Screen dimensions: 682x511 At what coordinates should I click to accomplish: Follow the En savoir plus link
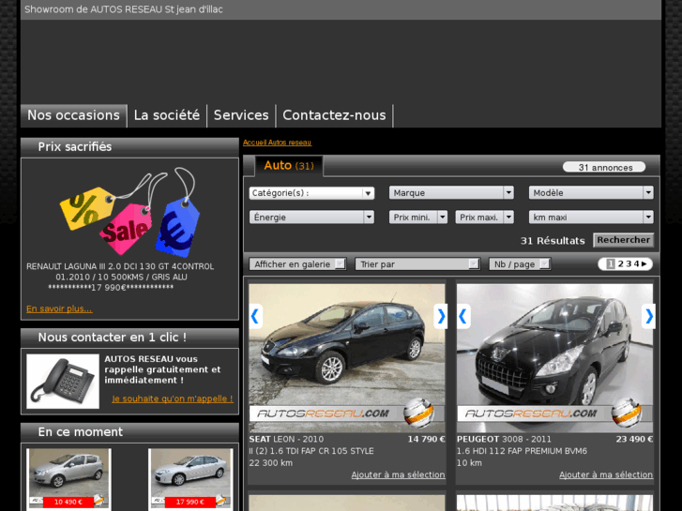coord(59,308)
